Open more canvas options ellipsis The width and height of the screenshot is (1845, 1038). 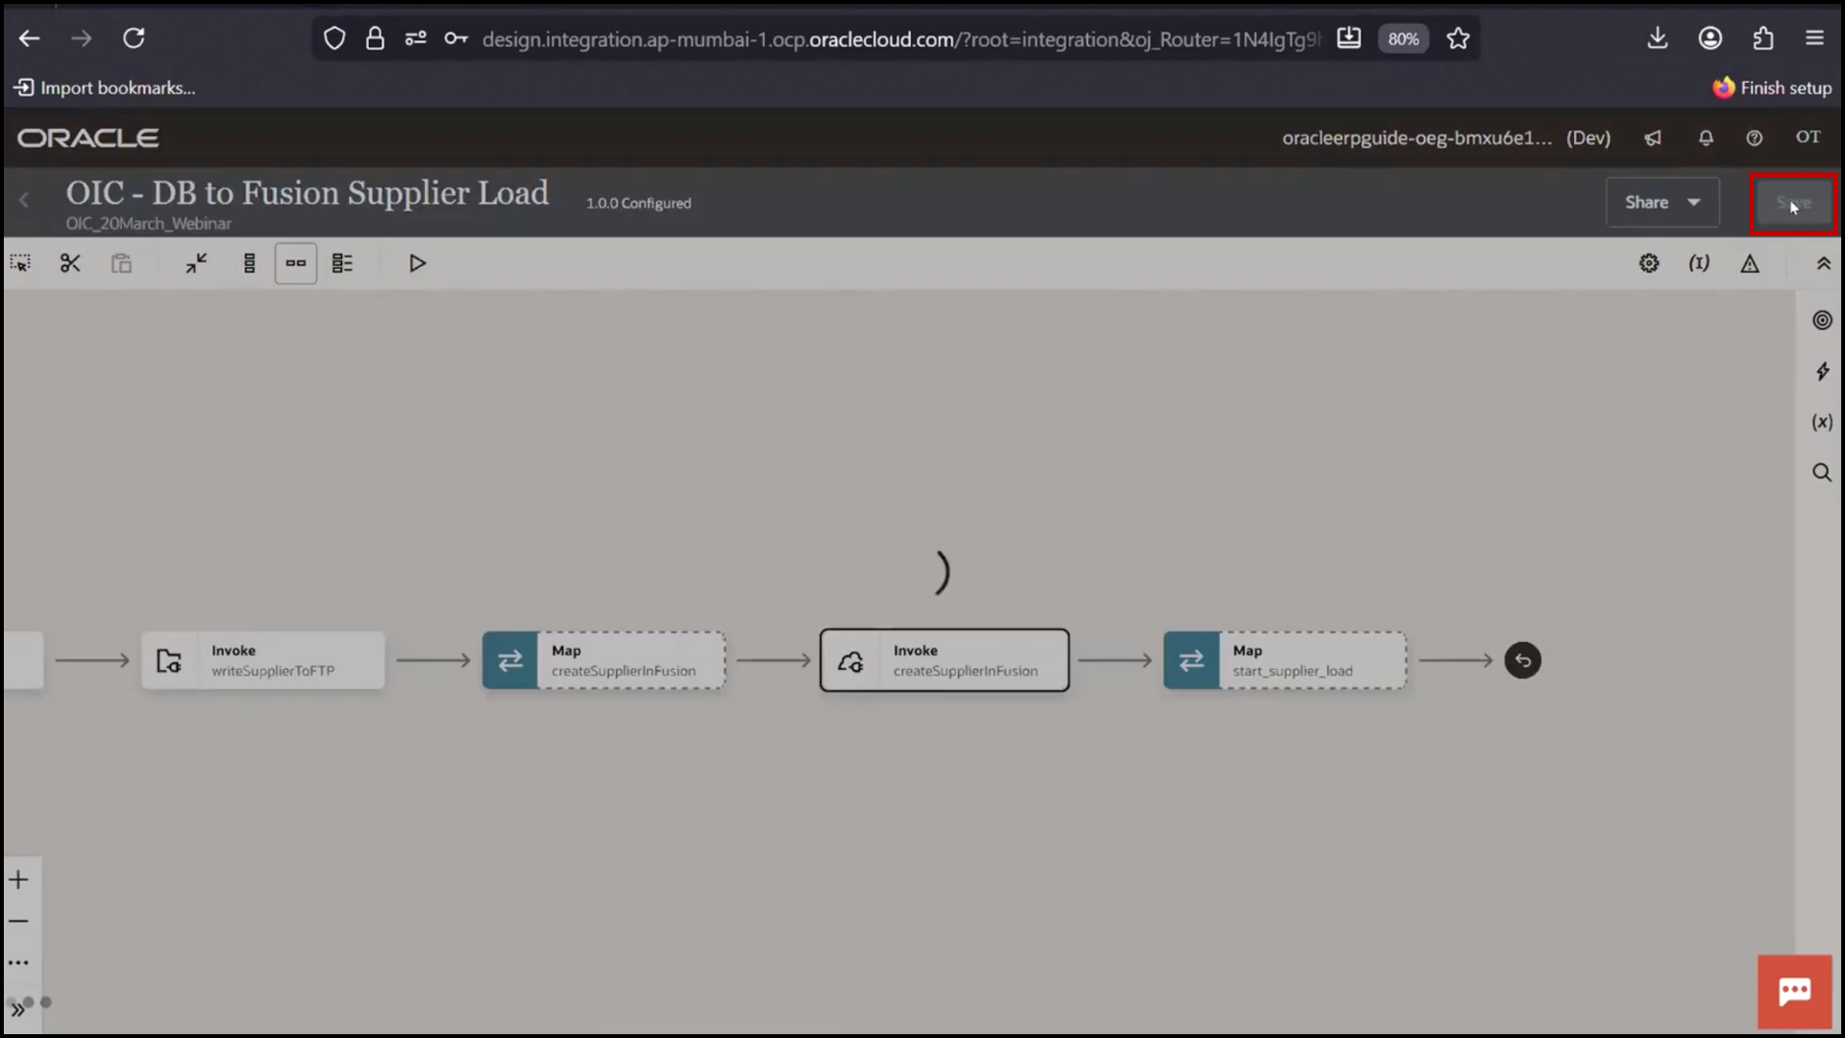point(19,962)
